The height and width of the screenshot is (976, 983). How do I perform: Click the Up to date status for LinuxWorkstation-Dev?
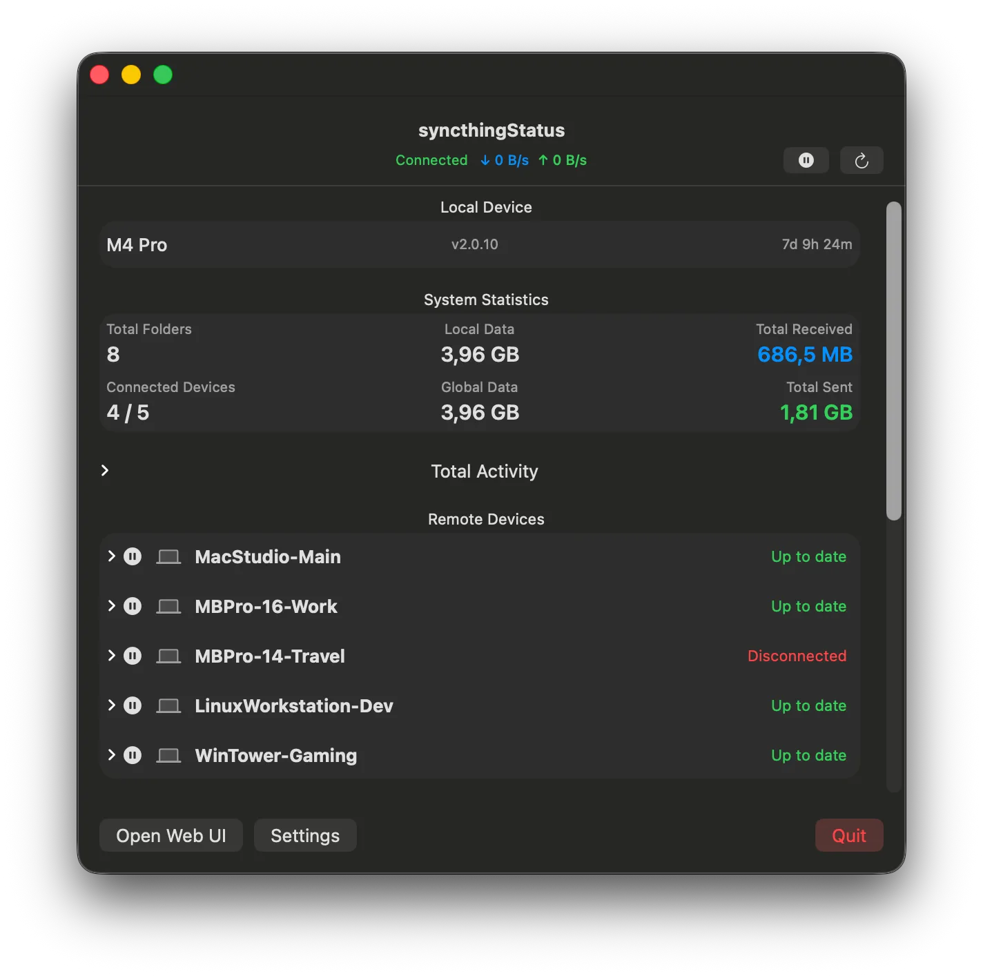coord(809,705)
